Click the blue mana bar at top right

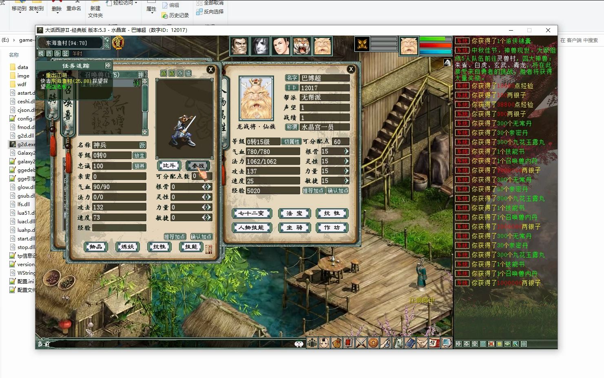click(x=436, y=52)
